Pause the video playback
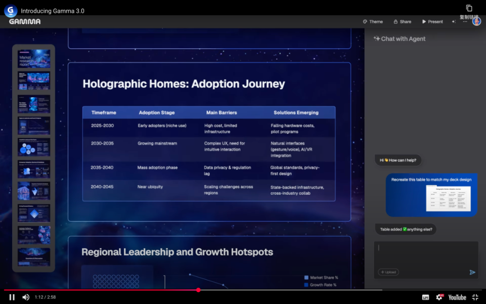486x304 pixels. [x=12, y=297]
